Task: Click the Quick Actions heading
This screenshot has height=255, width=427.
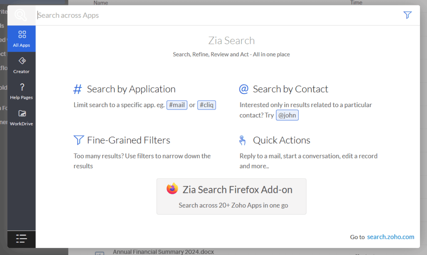Action: (x=281, y=140)
